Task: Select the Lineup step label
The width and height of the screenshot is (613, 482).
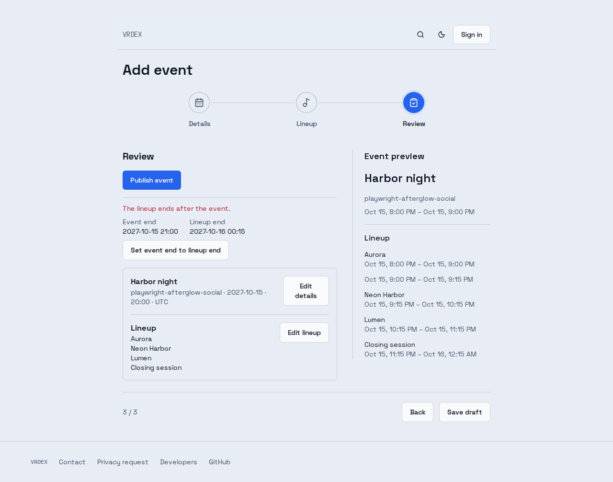Action: [306, 124]
